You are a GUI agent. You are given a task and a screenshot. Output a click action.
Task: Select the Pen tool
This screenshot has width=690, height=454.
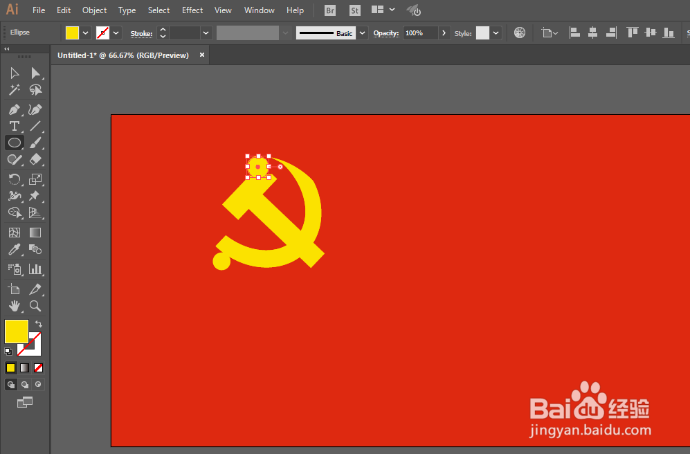click(14, 109)
